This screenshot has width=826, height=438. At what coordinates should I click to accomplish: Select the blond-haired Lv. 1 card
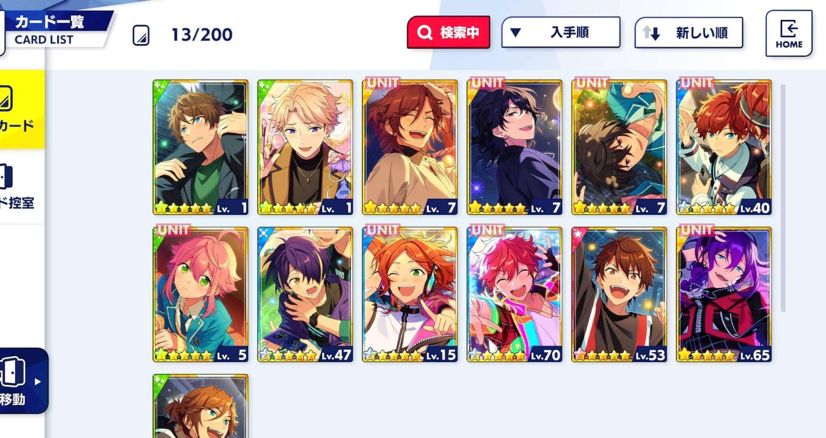pos(305,147)
